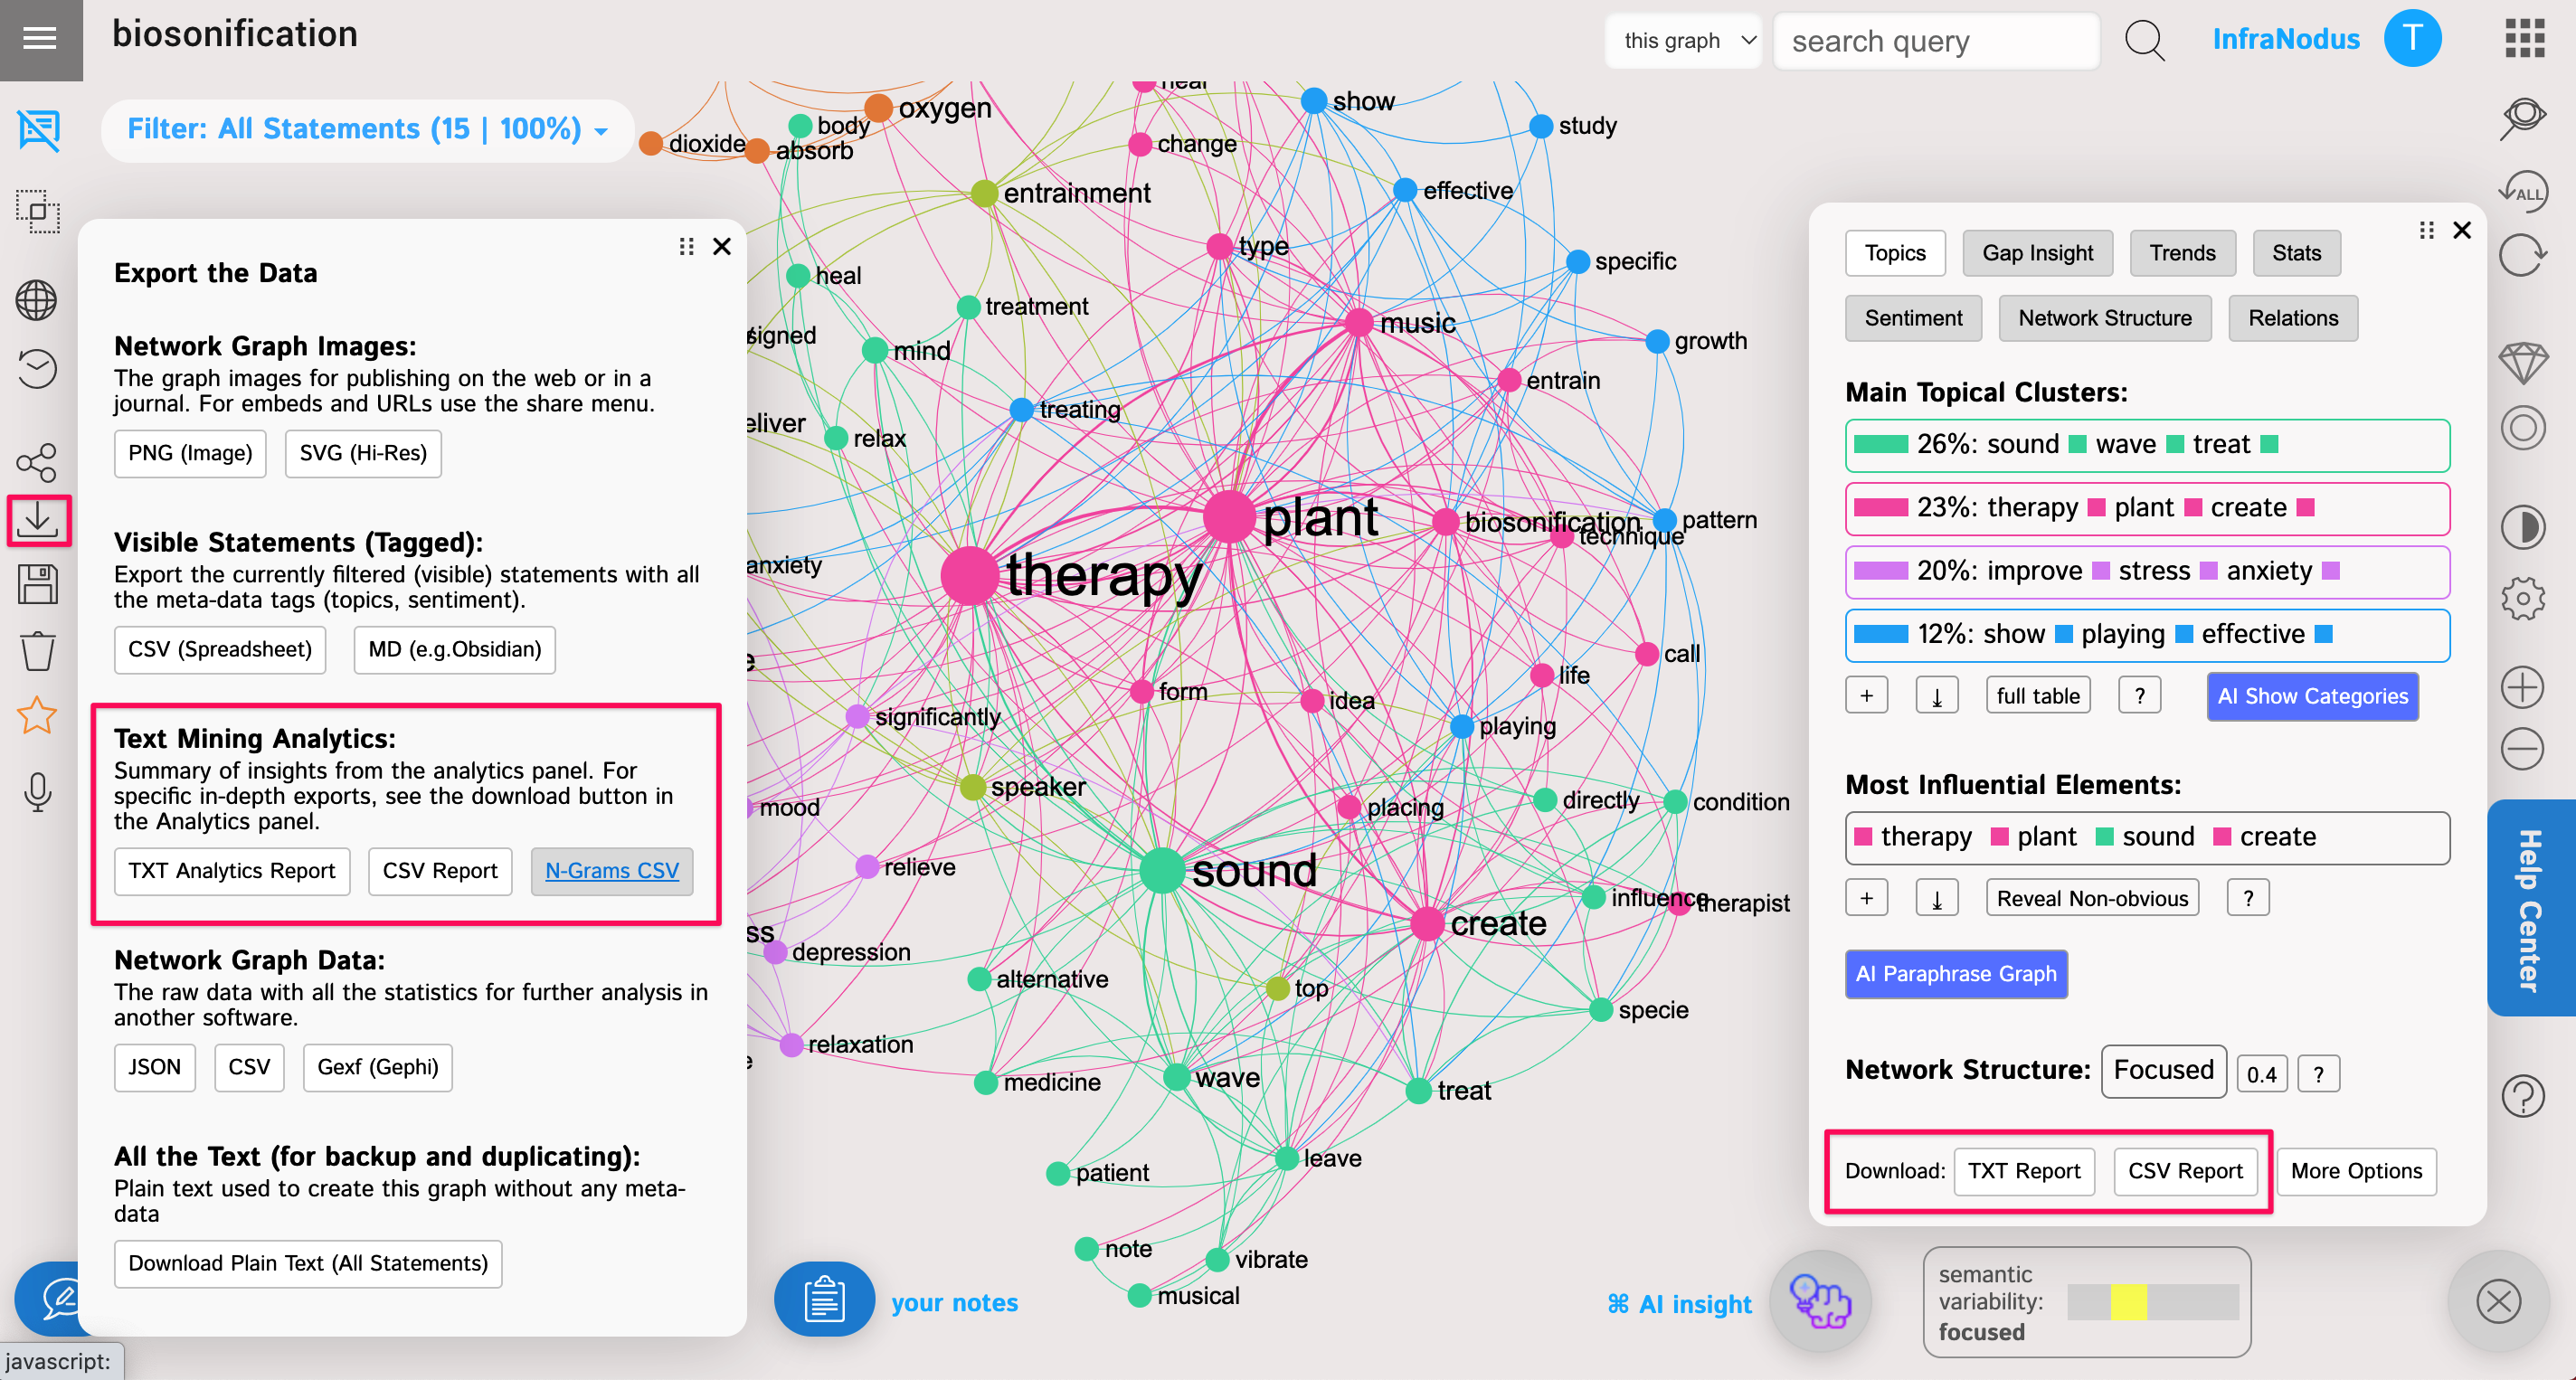Toggle the eye visibility icon top right
This screenshot has width=2576, height=1380.
(2522, 117)
